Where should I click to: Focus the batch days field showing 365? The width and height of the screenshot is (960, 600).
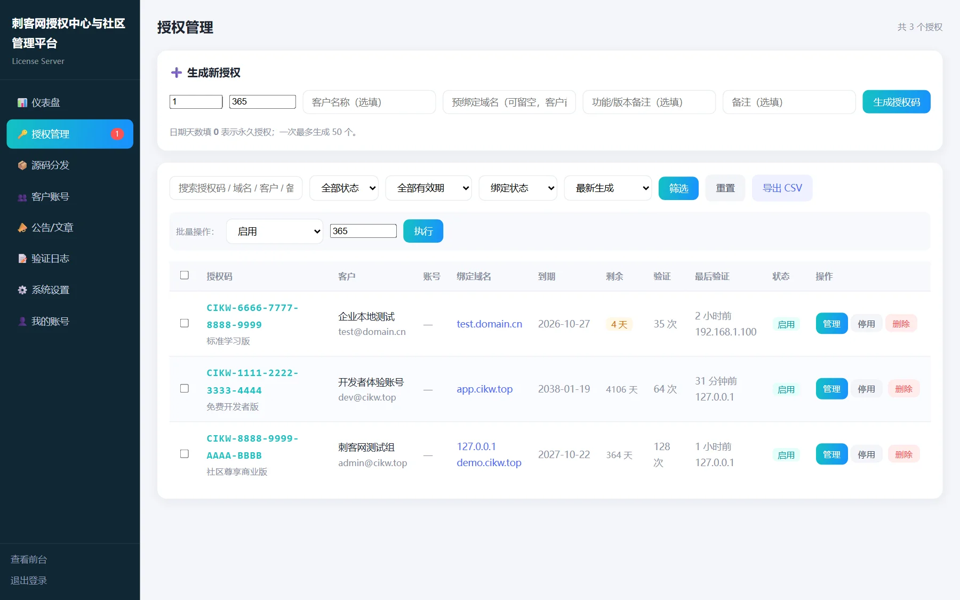tap(363, 231)
